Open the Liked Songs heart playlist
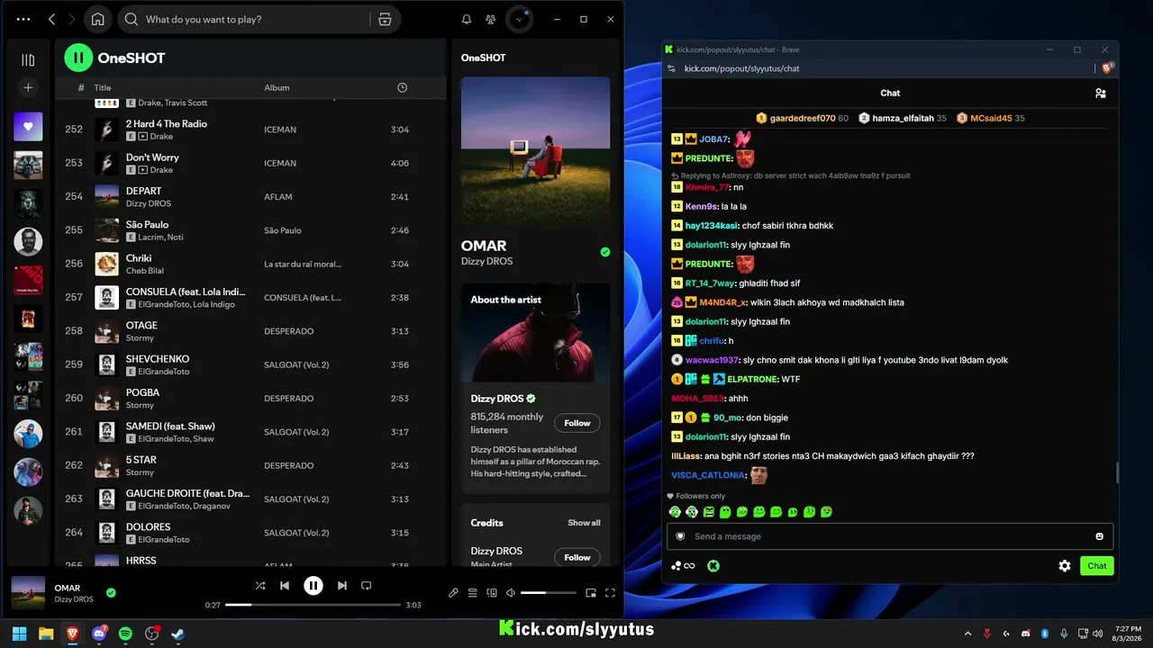Image resolution: width=1153 pixels, height=648 pixels. pos(28,127)
